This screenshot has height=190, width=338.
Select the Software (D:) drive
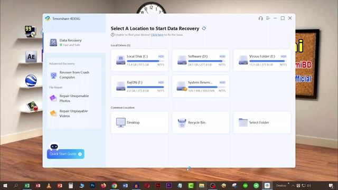coord(201,60)
